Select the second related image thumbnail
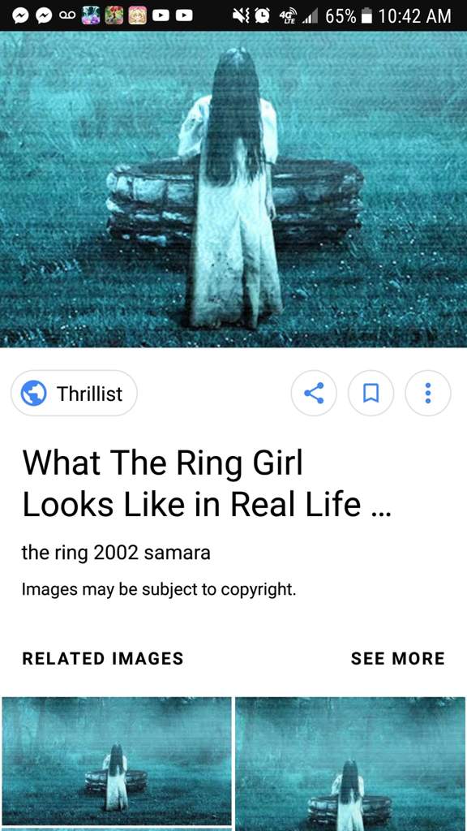Viewport: 467px width, 831px height. [350, 763]
